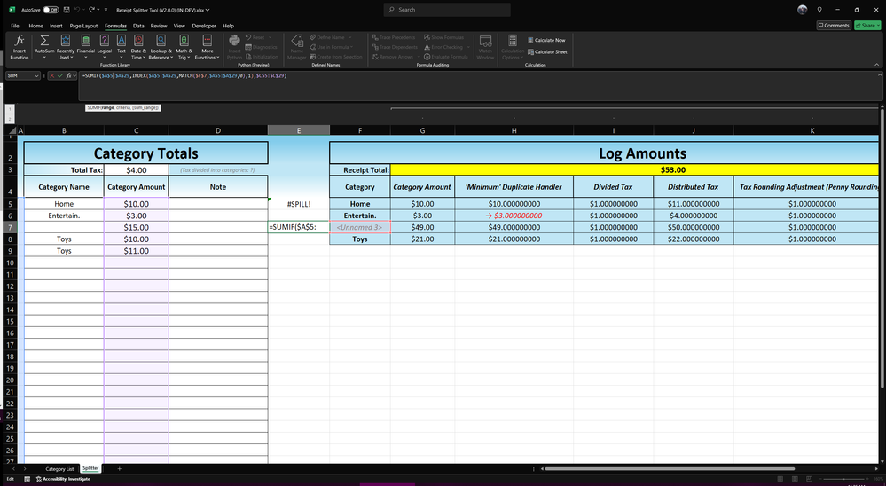This screenshot has width=886, height=486.
Task: Open Lookup & Reference functions
Action: 161,47
